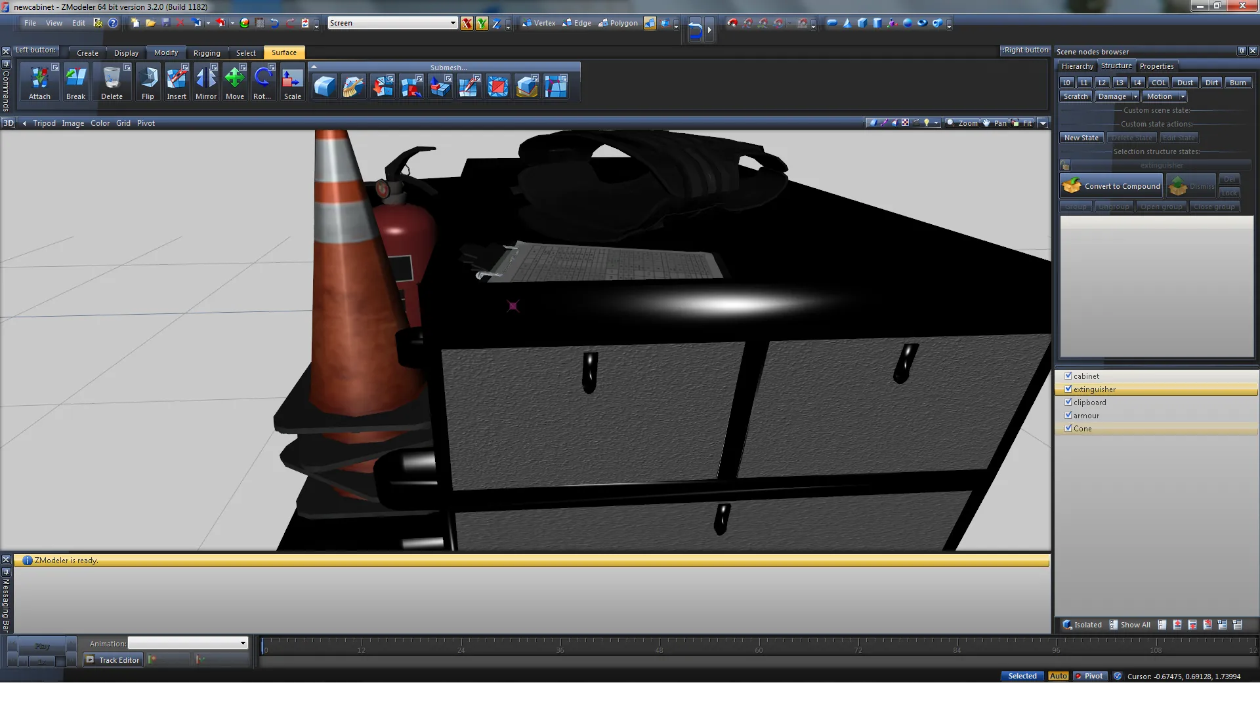1260x708 pixels.
Task: Toggle X axis constraint button
Action: (x=467, y=23)
